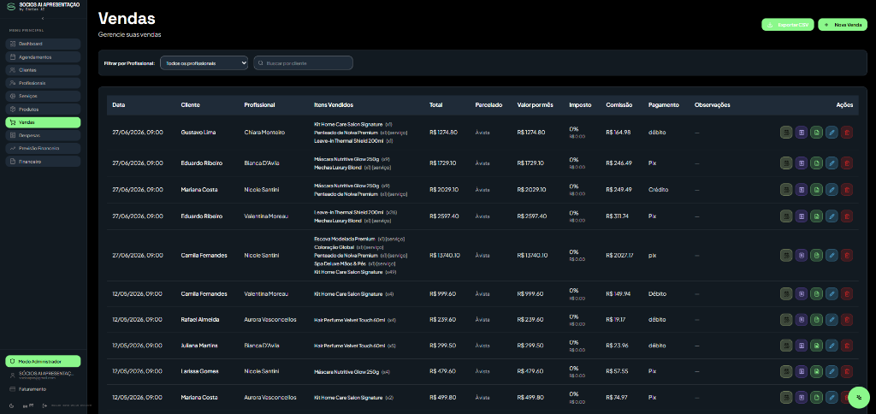Image resolution: width=876 pixels, height=414 pixels.
Task: Edit the R$ 2597.40 sale with pencil icon
Action: (832, 216)
